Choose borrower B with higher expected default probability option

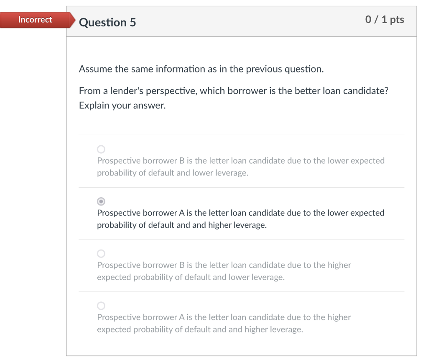click(x=101, y=253)
